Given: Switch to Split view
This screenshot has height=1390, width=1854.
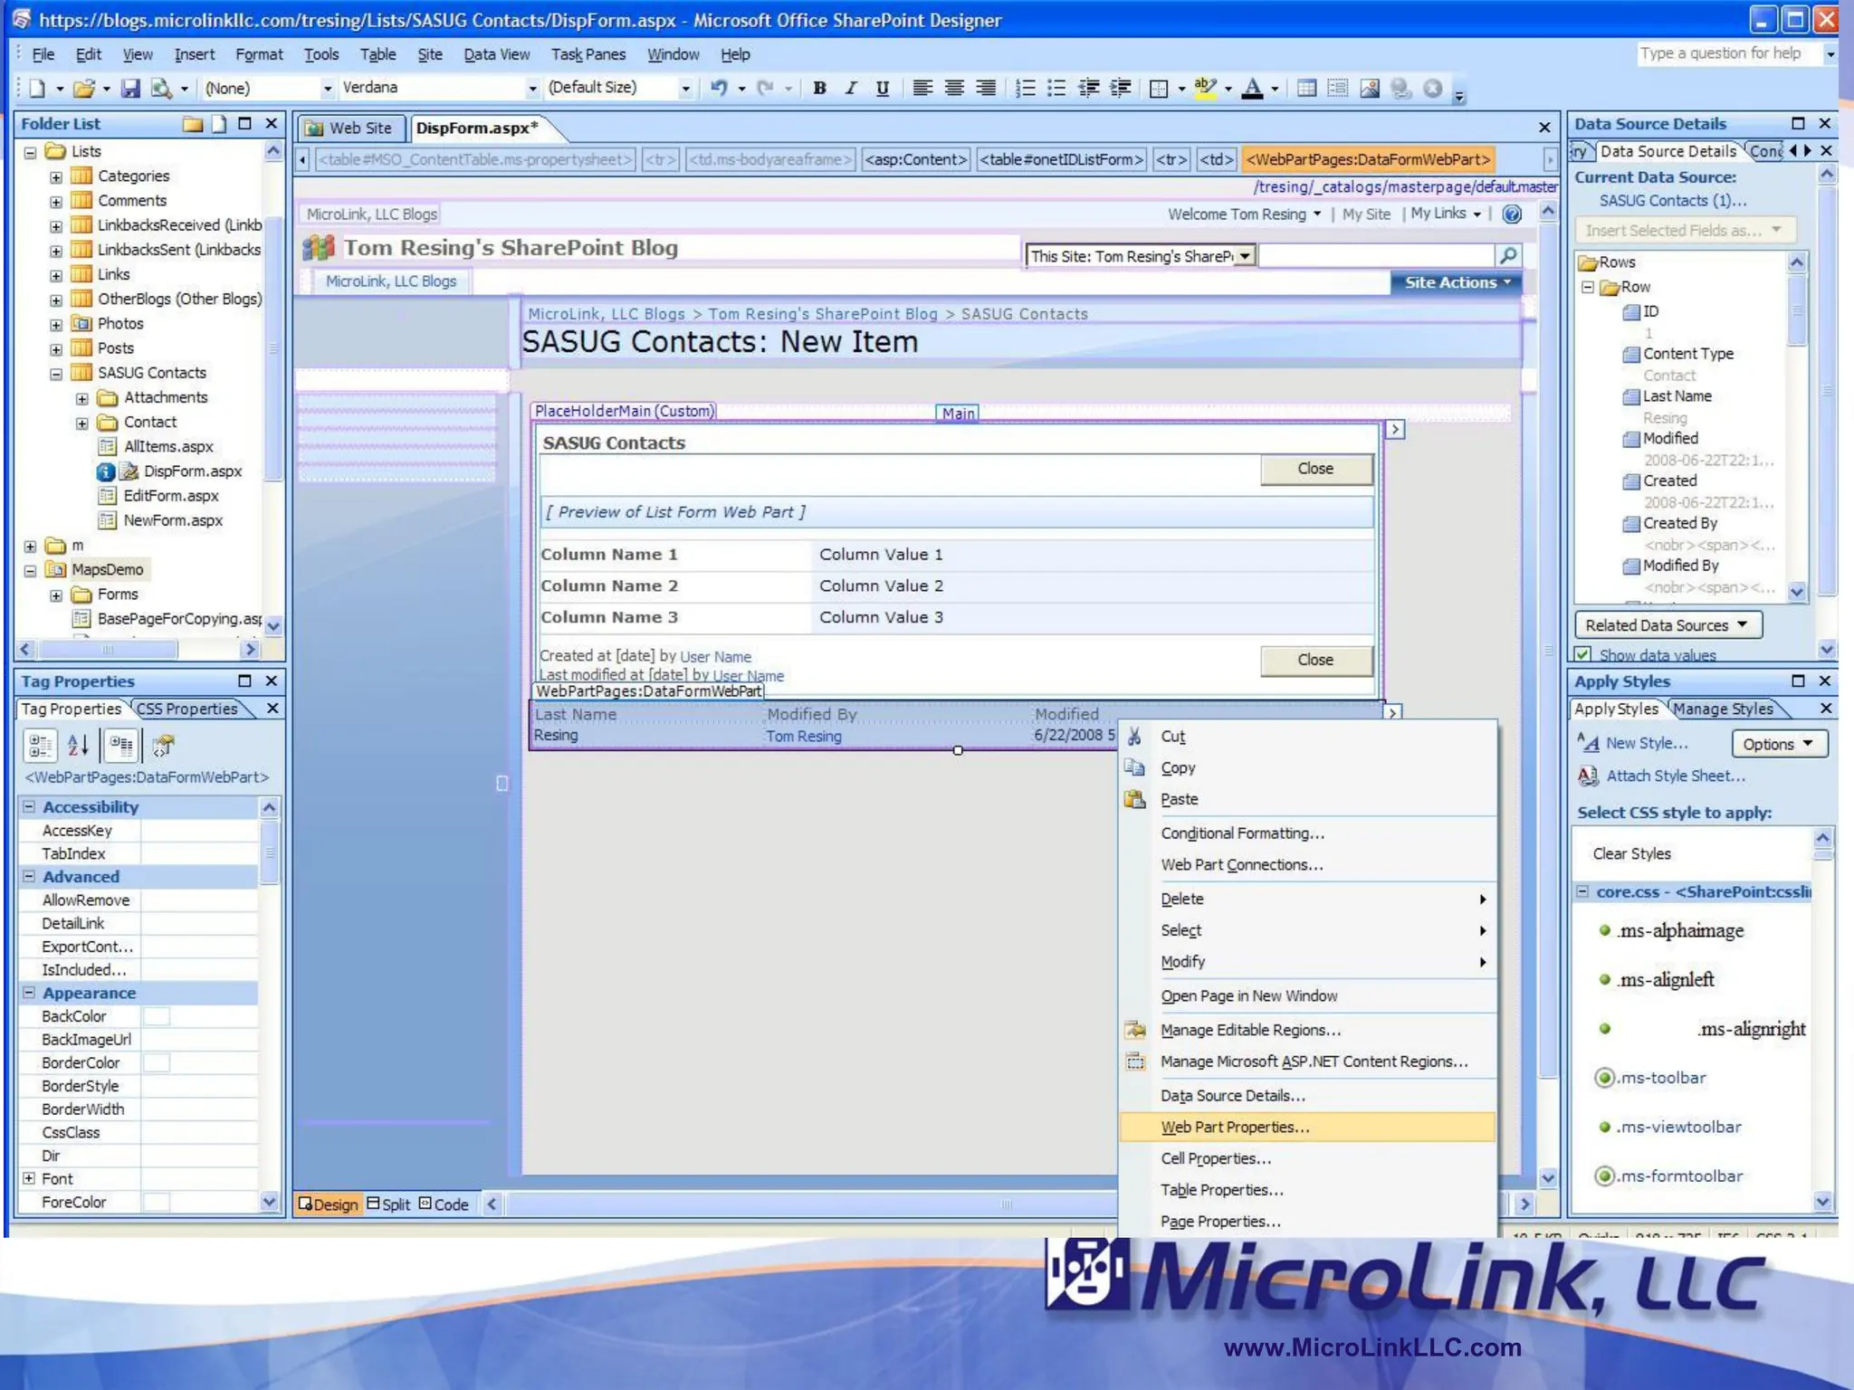Looking at the screenshot, I should tap(389, 1204).
